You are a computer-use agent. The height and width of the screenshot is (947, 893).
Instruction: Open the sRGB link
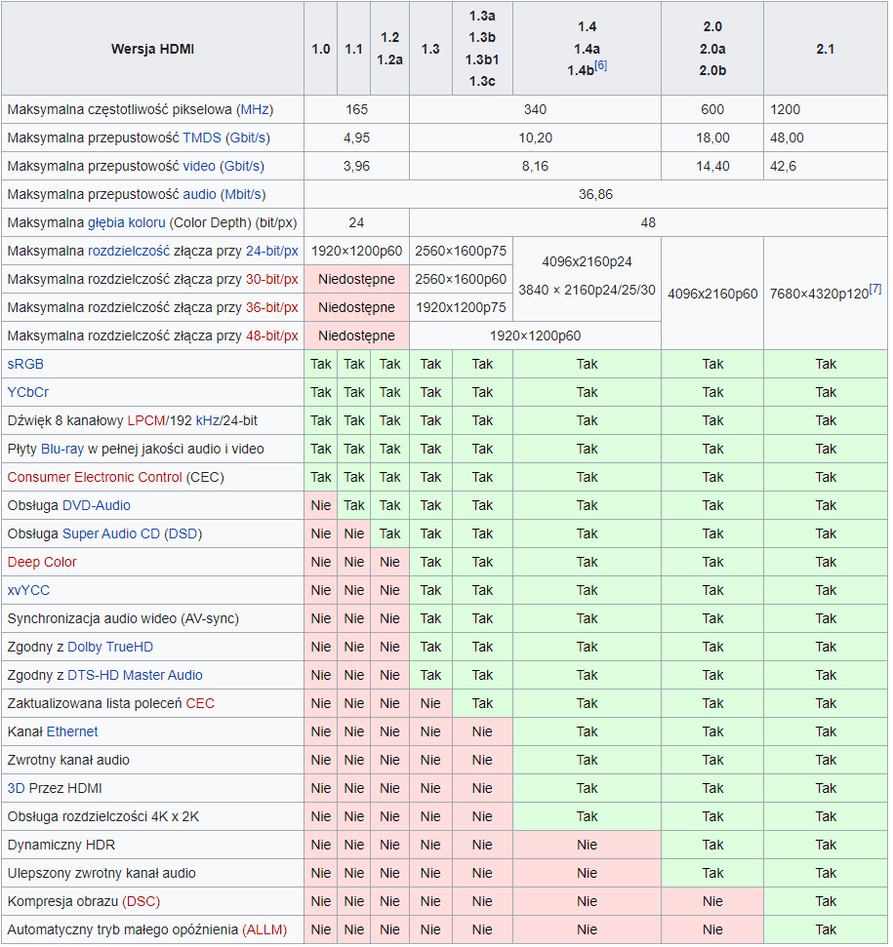coord(25,365)
